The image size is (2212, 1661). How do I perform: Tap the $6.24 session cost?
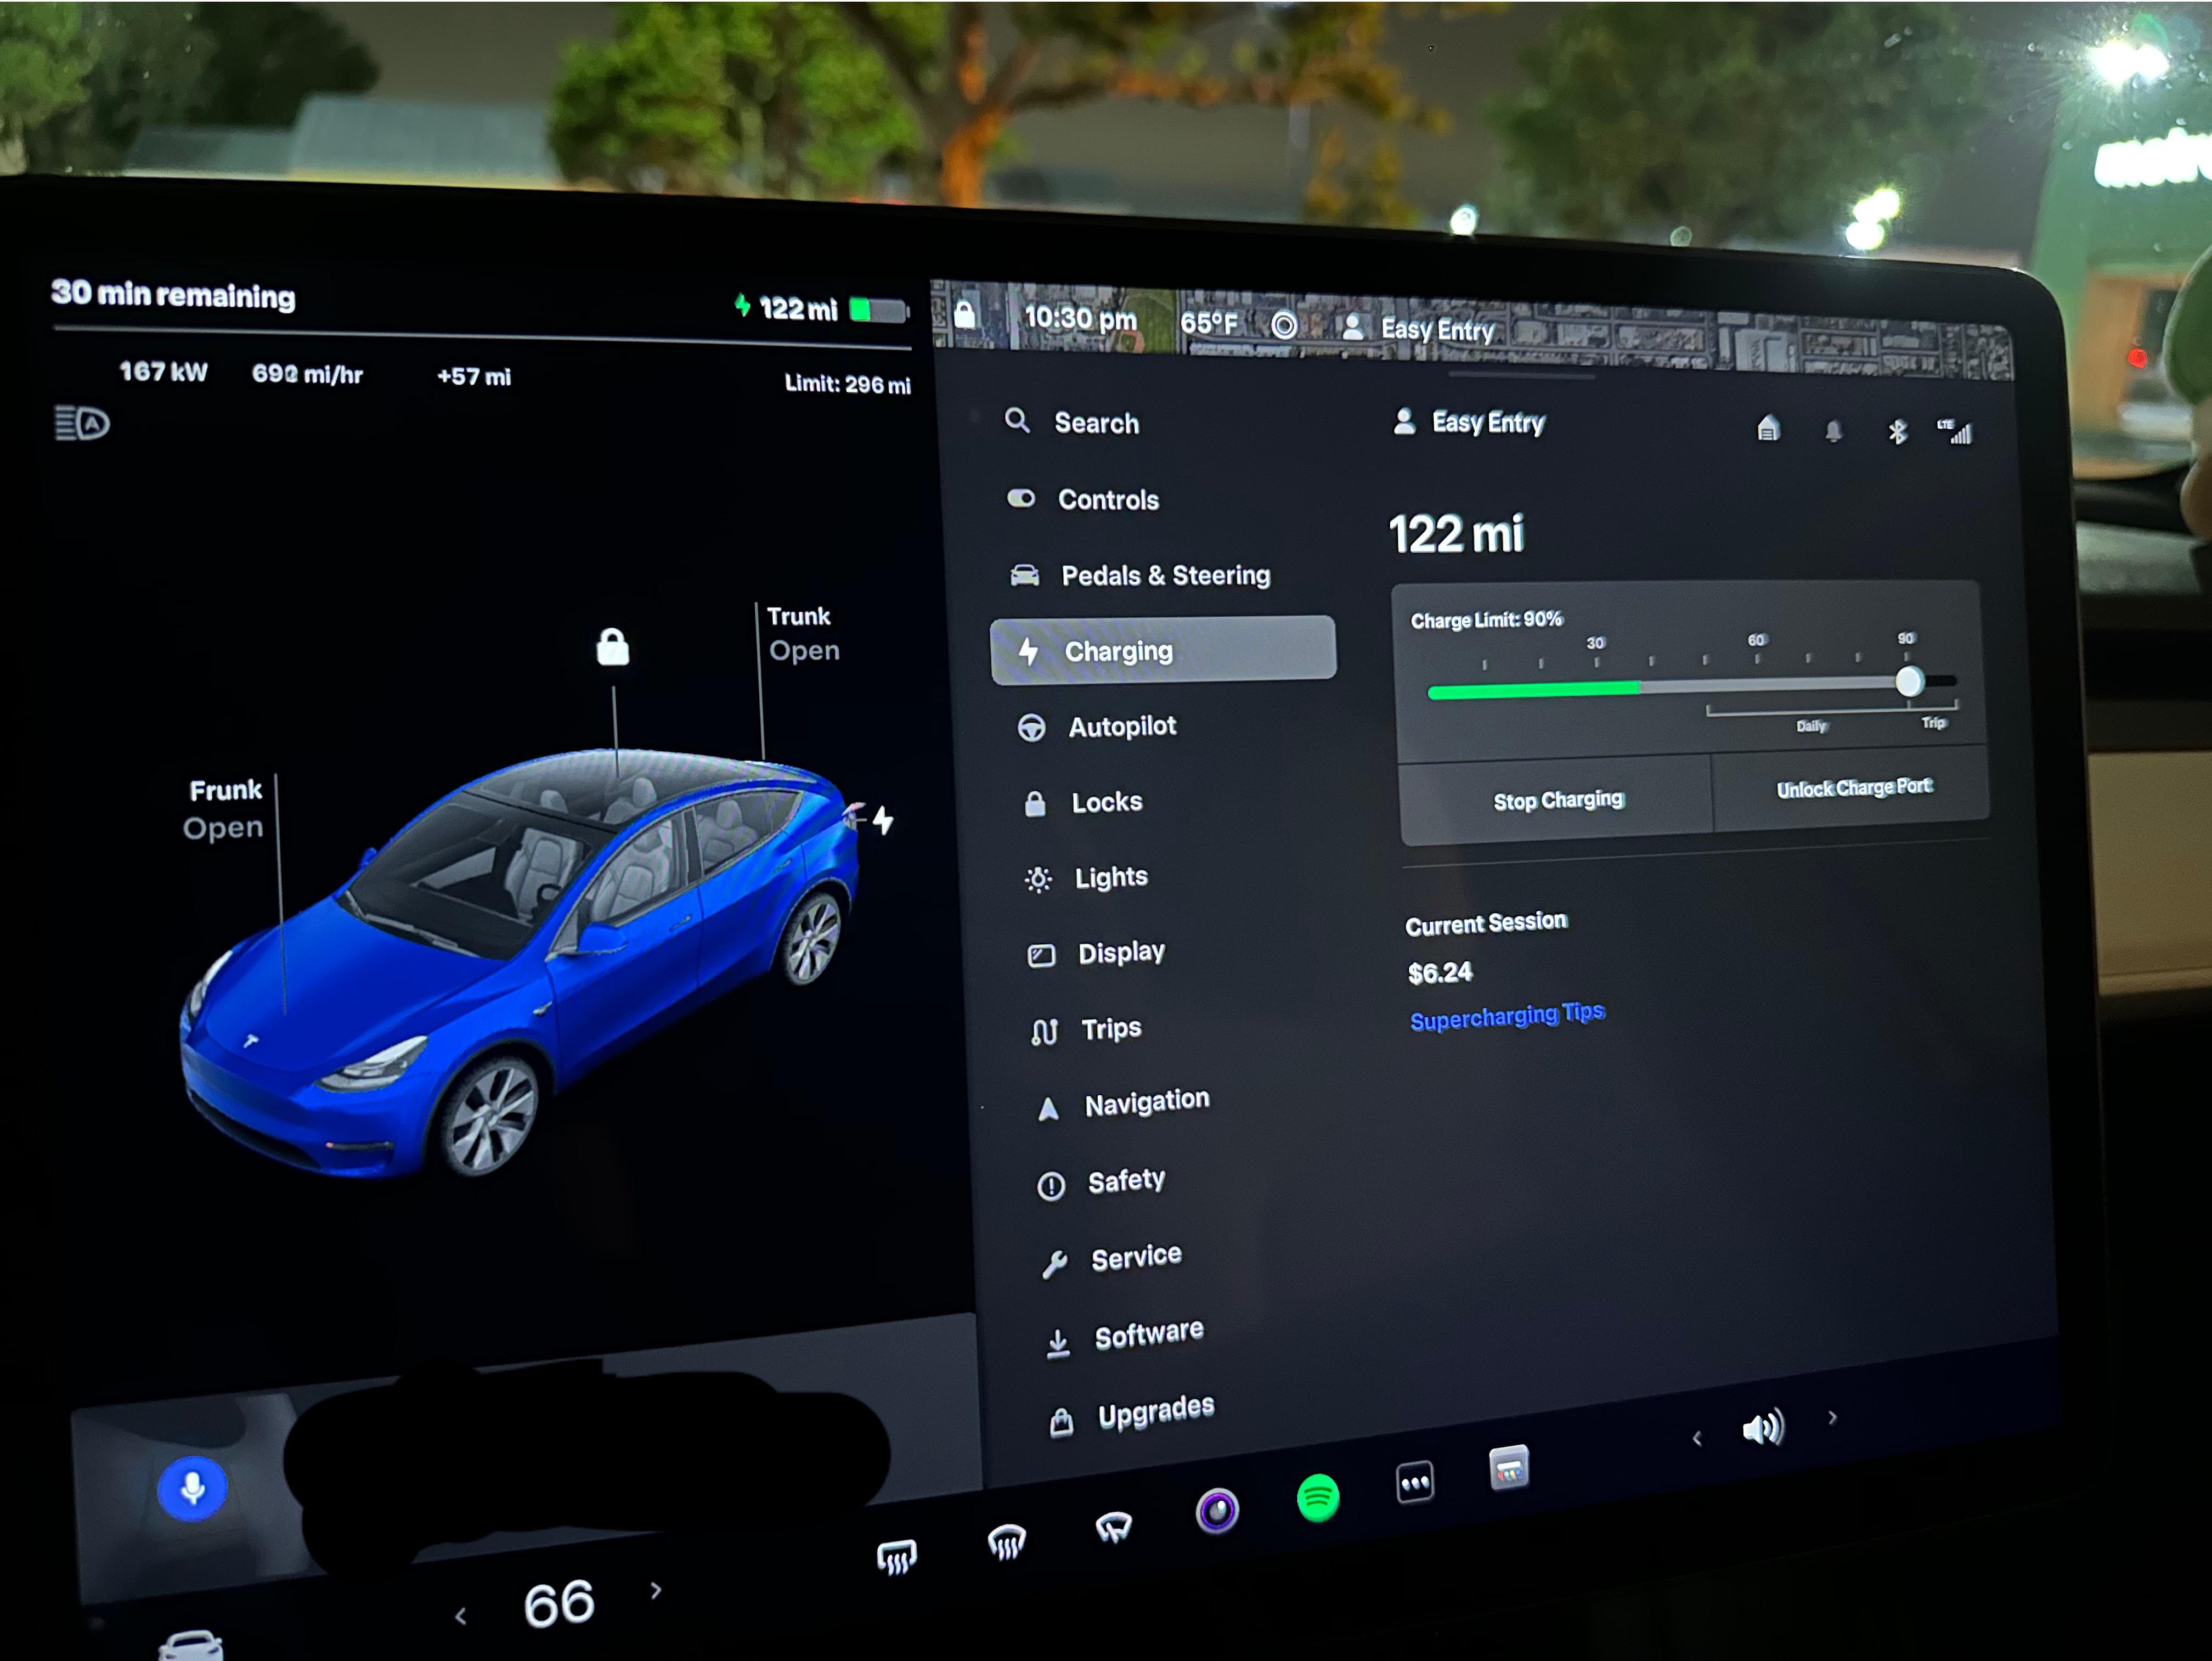coord(1440,973)
